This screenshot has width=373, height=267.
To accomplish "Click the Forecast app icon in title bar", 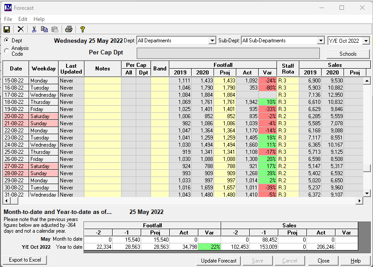I will (8, 8).
